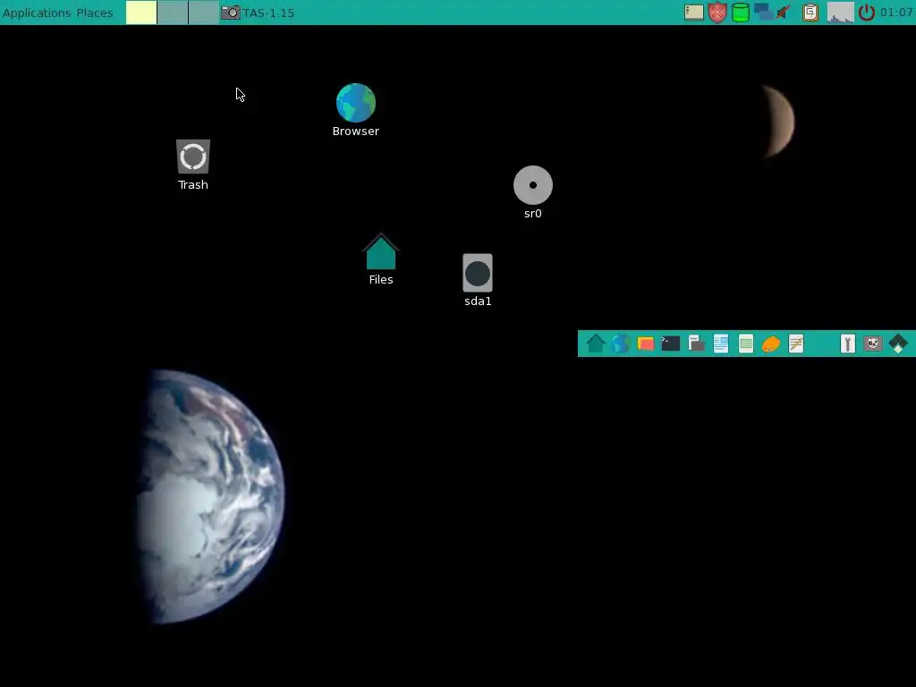Image resolution: width=916 pixels, height=687 pixels.
Task: Open the document writer icon in dock
Action: tap(721, 343)
